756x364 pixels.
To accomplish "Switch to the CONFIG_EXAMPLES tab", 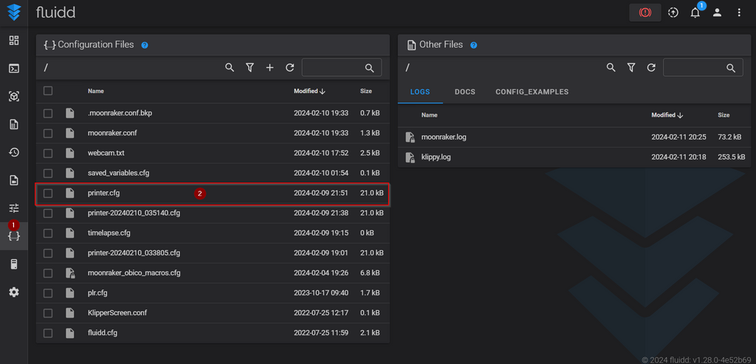I will pyautogui.click(x=532, y=92).
